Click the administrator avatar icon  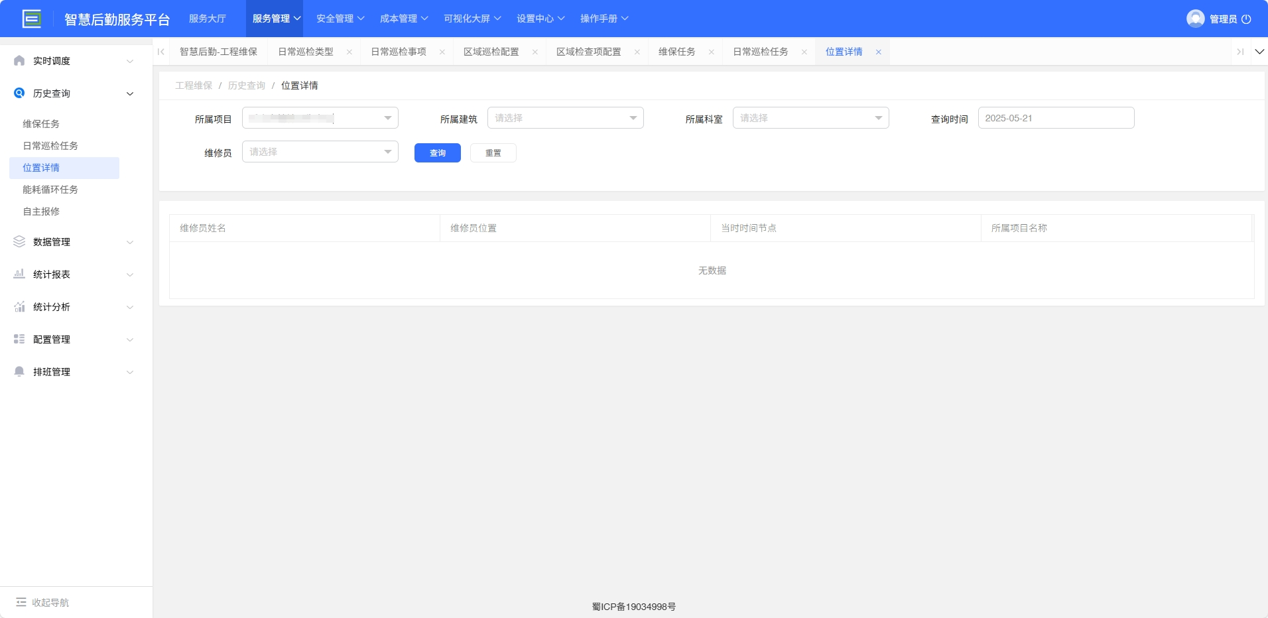point(1195,19)
